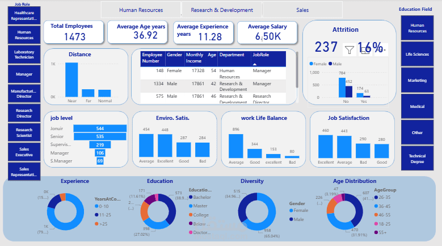Click the Female legend swatch in Attrition chart
The image size is (442, 246).
tap(311, 64)
